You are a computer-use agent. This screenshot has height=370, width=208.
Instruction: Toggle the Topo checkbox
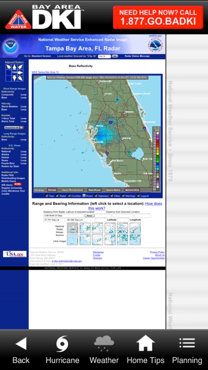click(x=47, y=196)
